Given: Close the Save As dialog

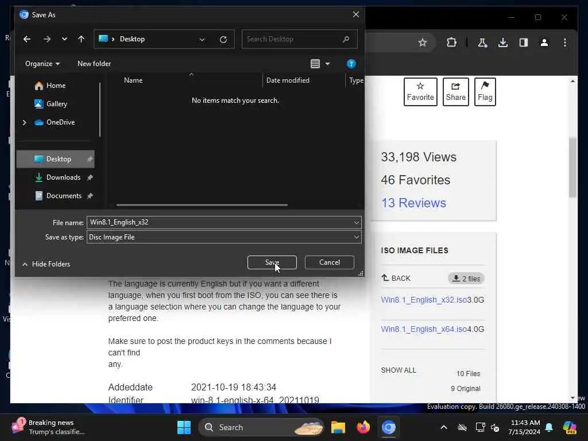Looking at the screenshot, I should 356,14.
